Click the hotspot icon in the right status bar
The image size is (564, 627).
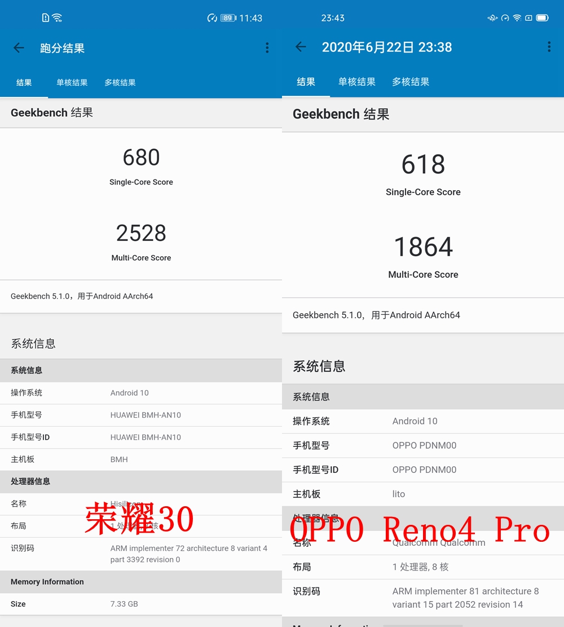coord(505,17)
